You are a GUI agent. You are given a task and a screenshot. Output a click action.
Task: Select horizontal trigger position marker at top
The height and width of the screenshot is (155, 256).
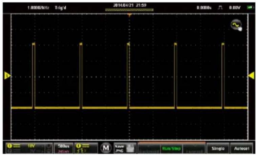tap(130, 15)
